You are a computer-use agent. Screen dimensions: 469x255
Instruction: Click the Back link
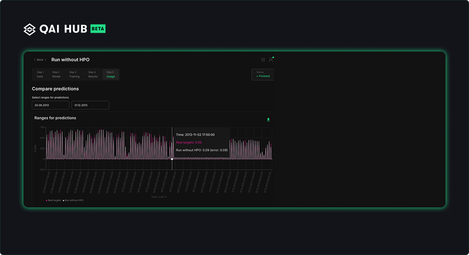(x=40, y=60)
